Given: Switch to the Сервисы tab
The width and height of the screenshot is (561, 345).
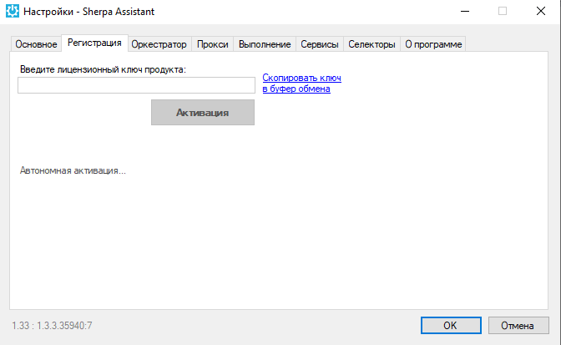Looking at the screenshot, I should [320, 44].
